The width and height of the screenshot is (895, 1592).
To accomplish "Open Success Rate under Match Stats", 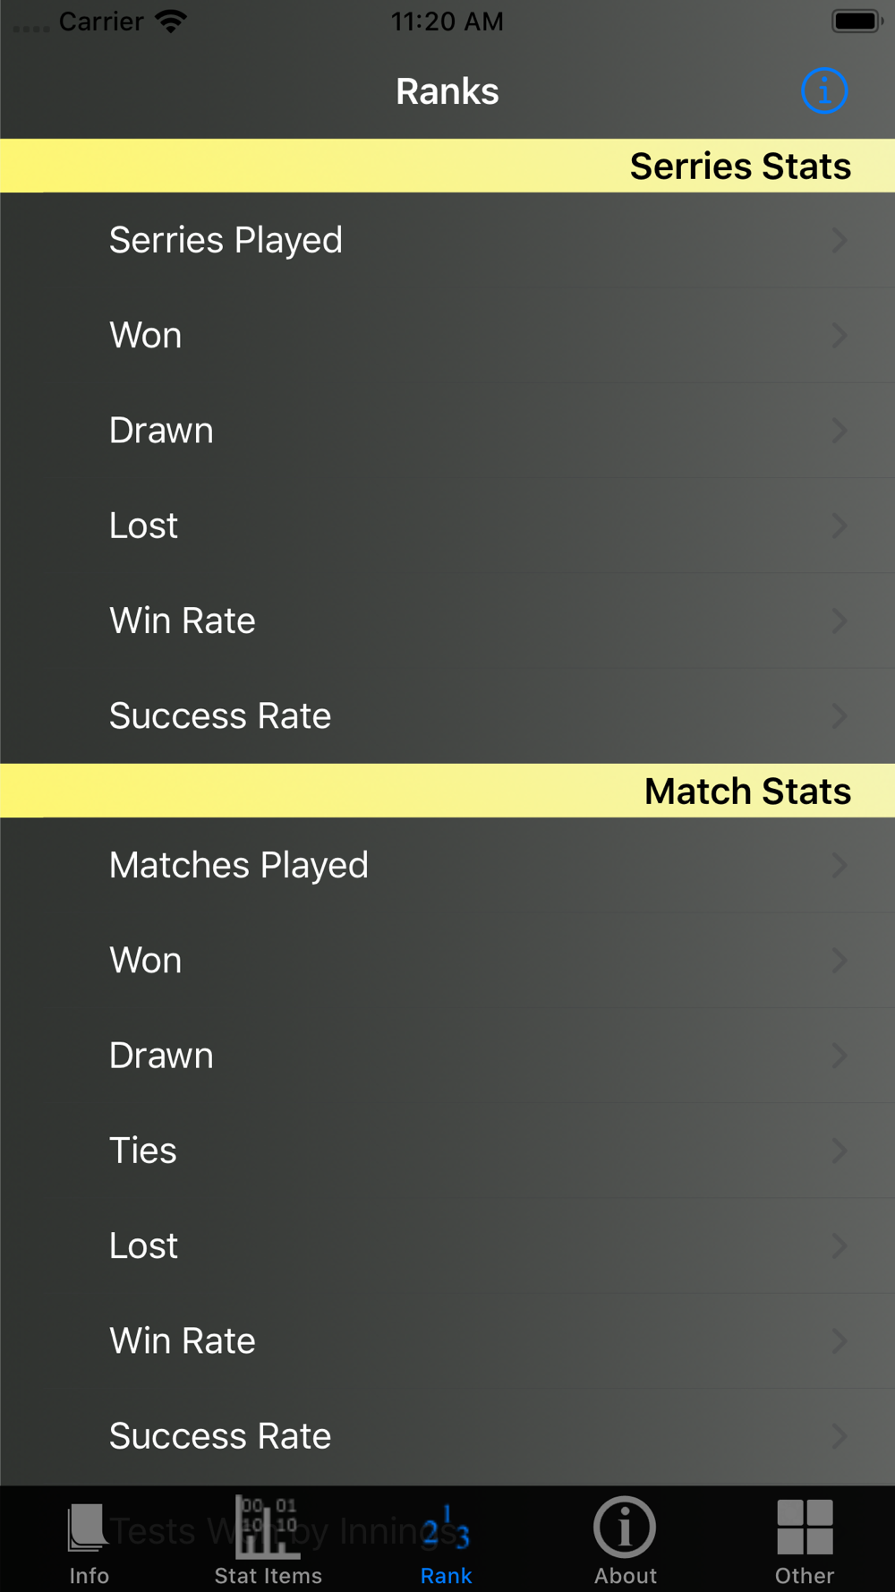I will click(447, 1436).
